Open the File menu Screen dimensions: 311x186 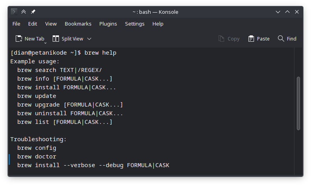16,24
